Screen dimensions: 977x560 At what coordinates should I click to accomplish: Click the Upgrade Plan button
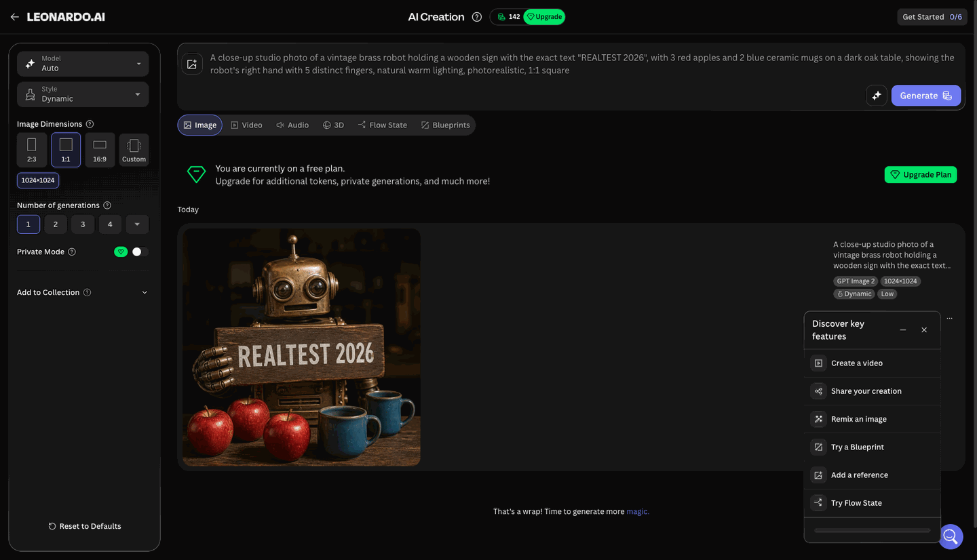(x=921, y=175)
